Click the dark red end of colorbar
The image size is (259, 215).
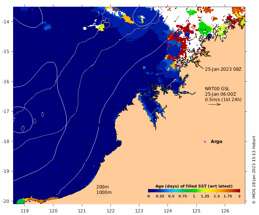point(239,191)
